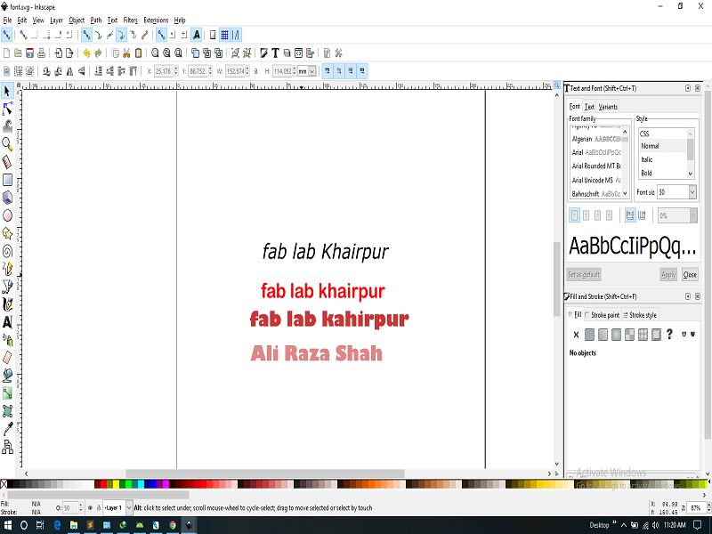Open Text and Font dialog T icon
Viewport: 712px width, 534px height.
pos(275,53)
